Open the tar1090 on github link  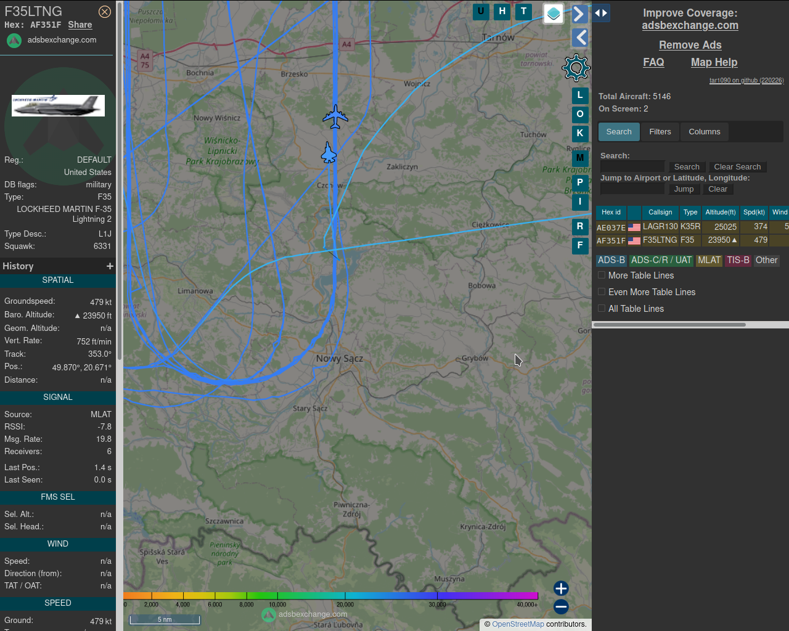pos(746,80)
